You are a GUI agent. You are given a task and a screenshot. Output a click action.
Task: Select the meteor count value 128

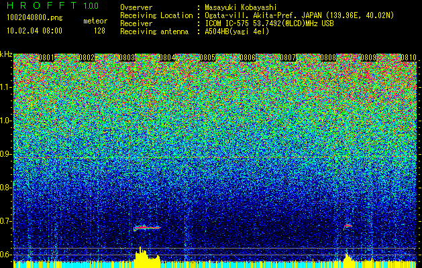99,31
